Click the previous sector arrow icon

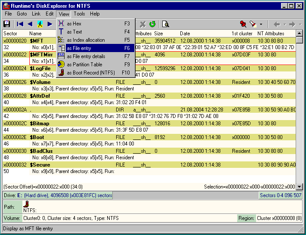point(30,24)
